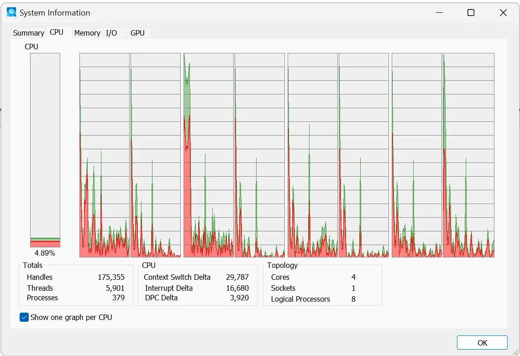Maximize the System Information window
This screenshot has height=356, width=520.
tap(471, 13)
